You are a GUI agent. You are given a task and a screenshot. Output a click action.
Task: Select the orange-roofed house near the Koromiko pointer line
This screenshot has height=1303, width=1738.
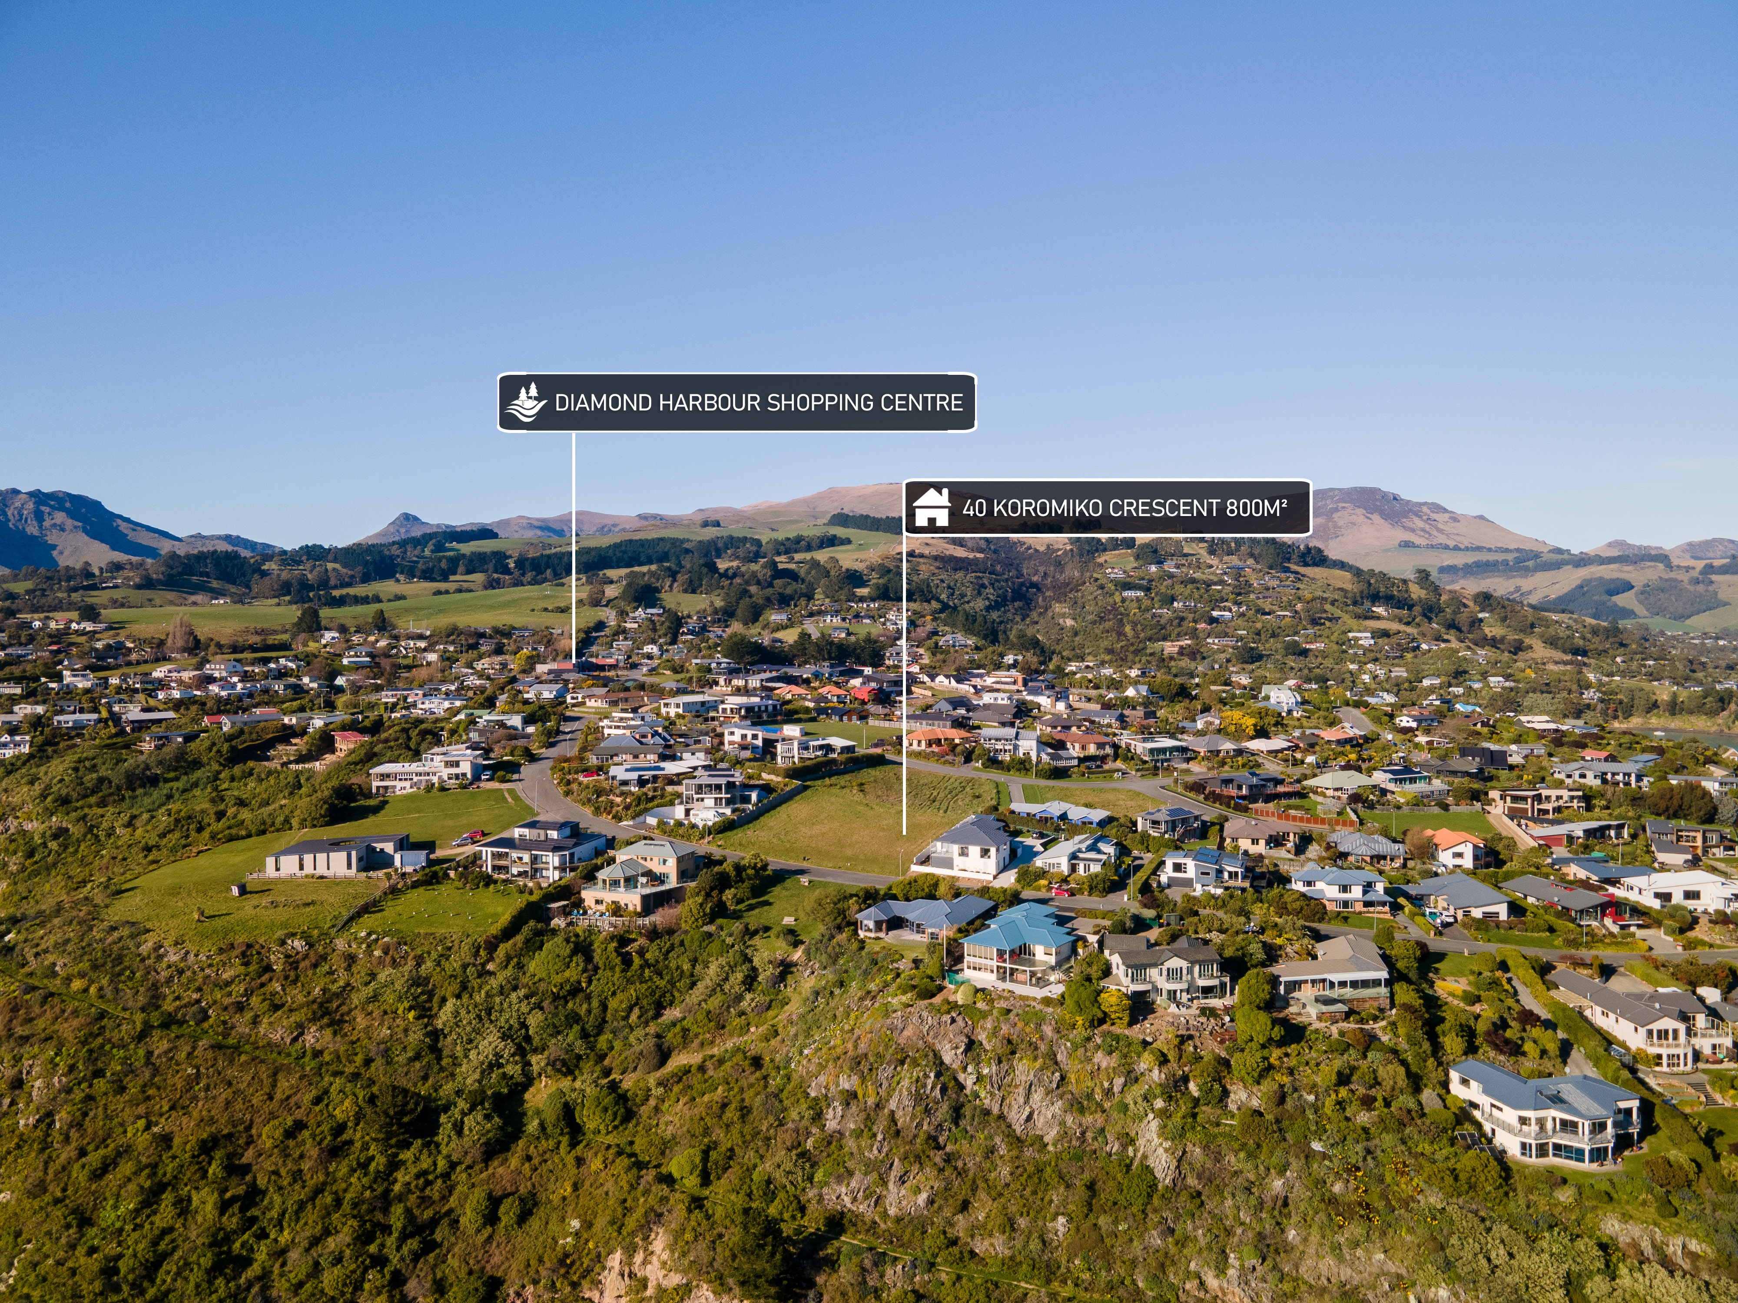(x=939, y=738)
